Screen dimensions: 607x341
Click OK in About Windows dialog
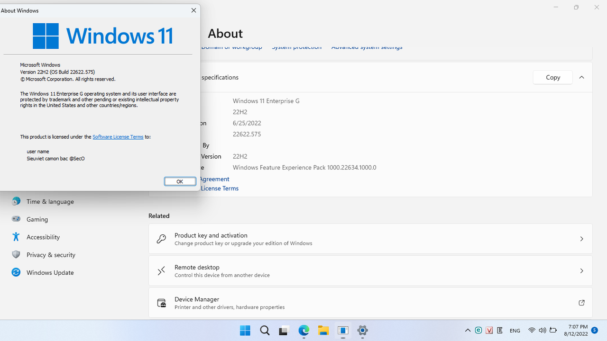[x=180, y=181]
